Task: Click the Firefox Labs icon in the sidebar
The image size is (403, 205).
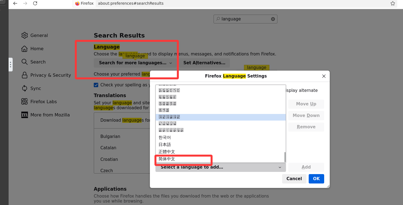Action: (25, 102)
